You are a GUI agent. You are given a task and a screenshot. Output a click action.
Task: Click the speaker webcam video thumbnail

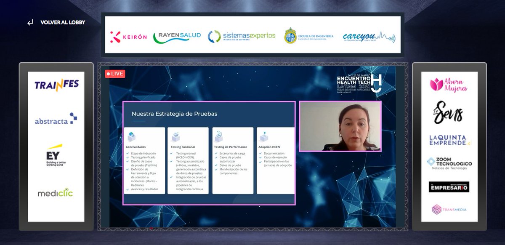click(x=340, y=126)
